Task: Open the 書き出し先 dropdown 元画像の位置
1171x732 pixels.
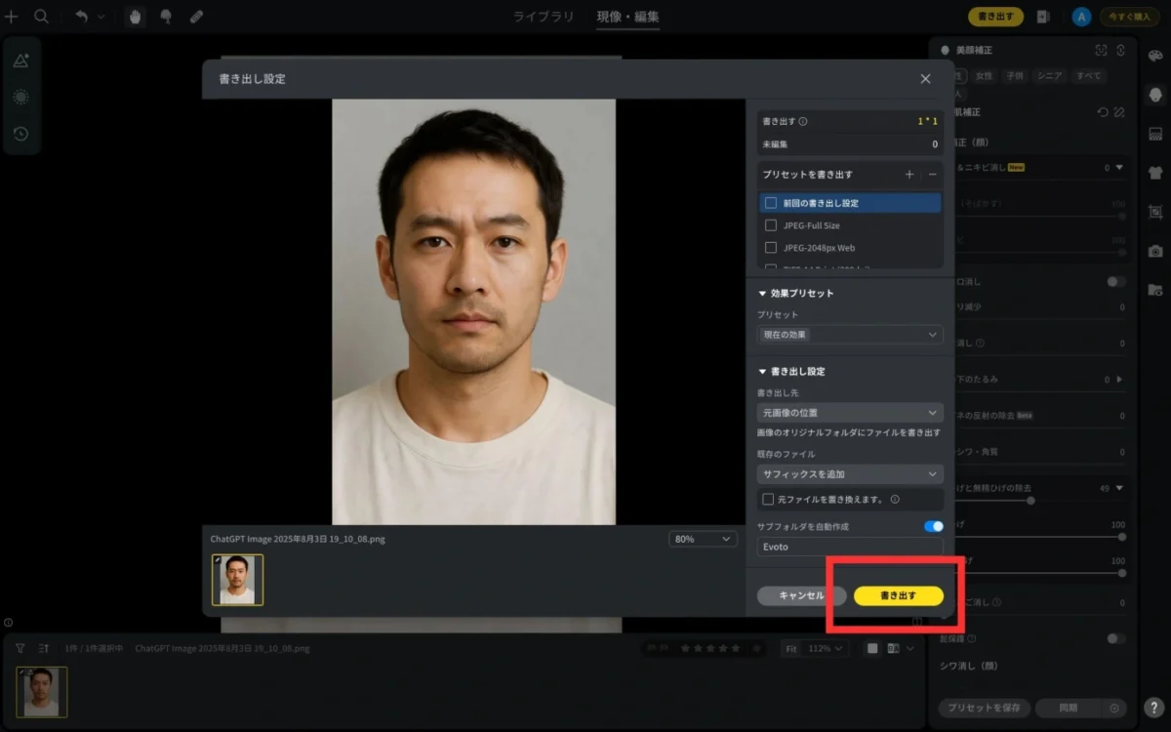Action: click(x=850, y=413)
